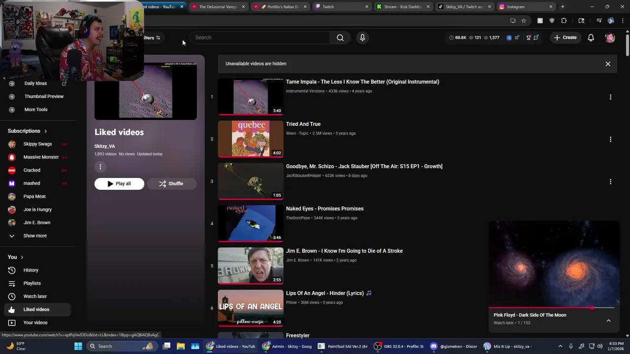Click the shield extension icon

(x=552, y=21)
